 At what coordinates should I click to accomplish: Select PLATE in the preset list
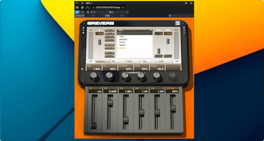click(122, 42)
